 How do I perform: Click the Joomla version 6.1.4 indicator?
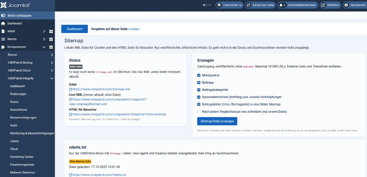tap(207, 5)
